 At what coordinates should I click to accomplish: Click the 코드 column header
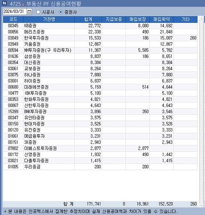[x=13, y=19]
